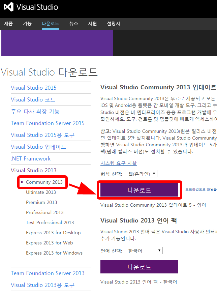Open 시스템 요구 사항 link
Screen dimensions: 217x295
(119, 163)
